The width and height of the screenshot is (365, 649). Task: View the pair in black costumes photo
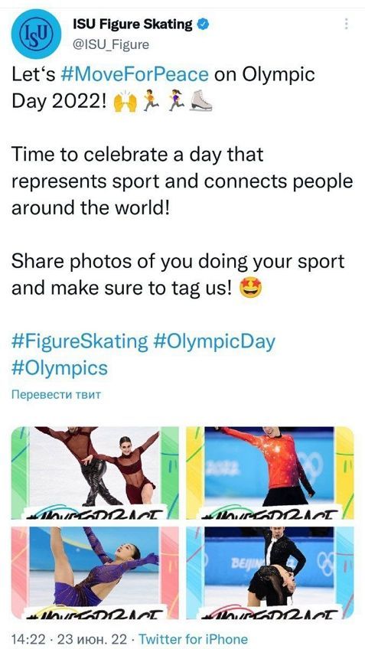270,572
